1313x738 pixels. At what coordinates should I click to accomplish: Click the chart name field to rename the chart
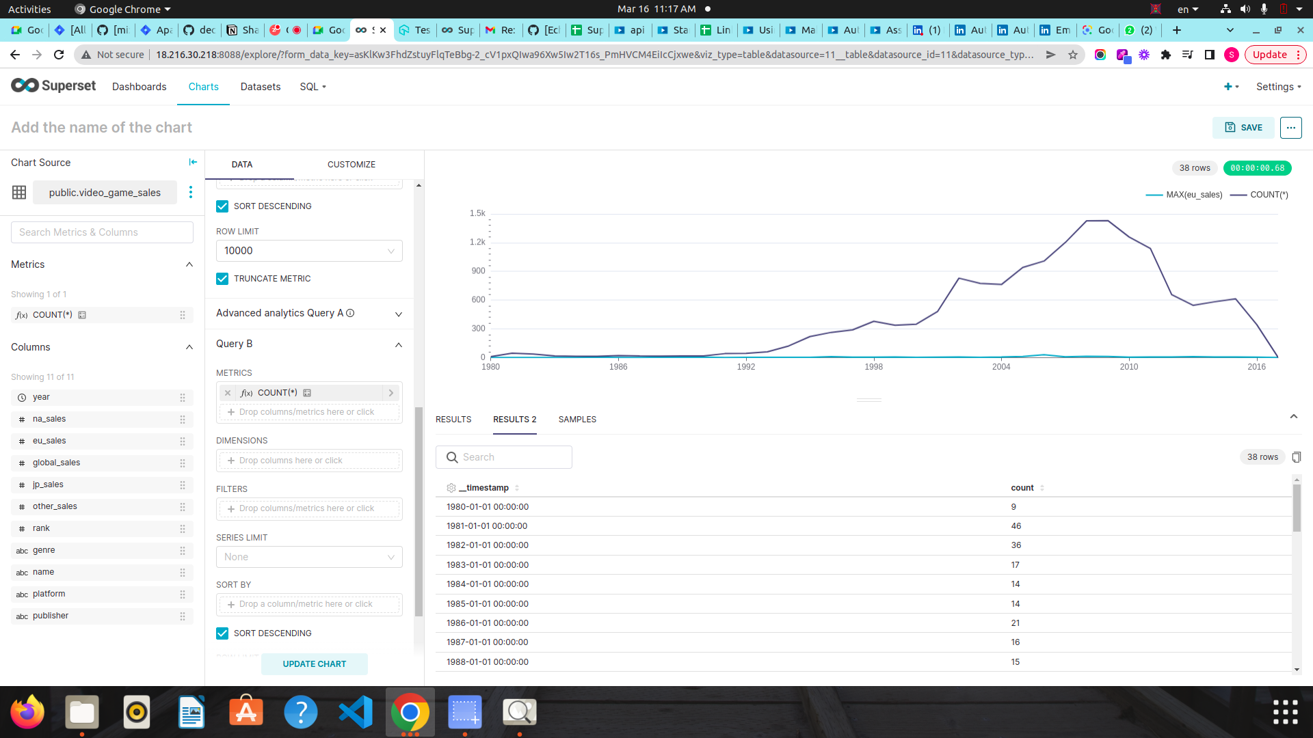[x=101, y=127]
